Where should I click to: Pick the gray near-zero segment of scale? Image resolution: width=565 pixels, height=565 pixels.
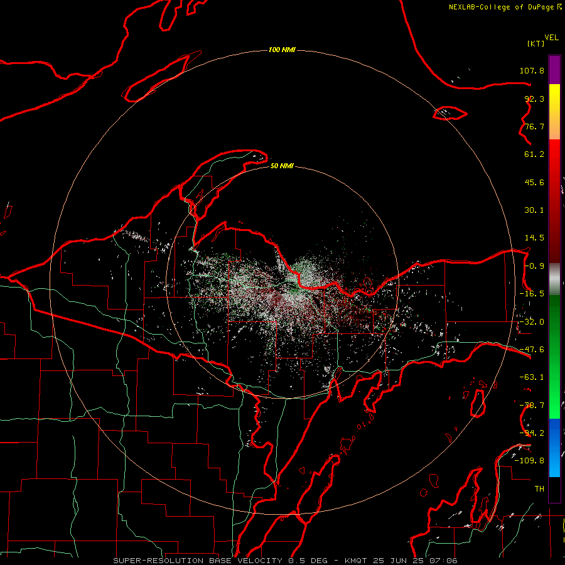click(x=554, y=279)
